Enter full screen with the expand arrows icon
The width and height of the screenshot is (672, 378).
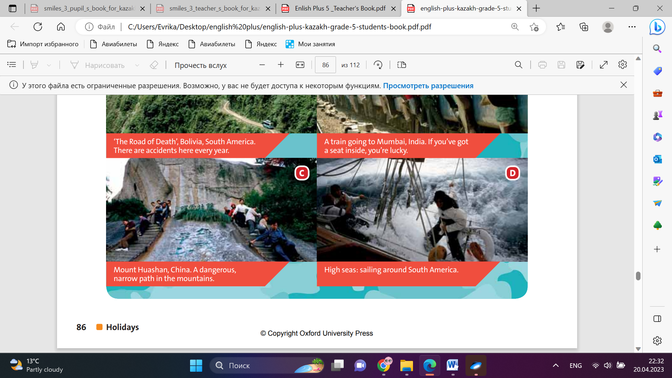603,65
